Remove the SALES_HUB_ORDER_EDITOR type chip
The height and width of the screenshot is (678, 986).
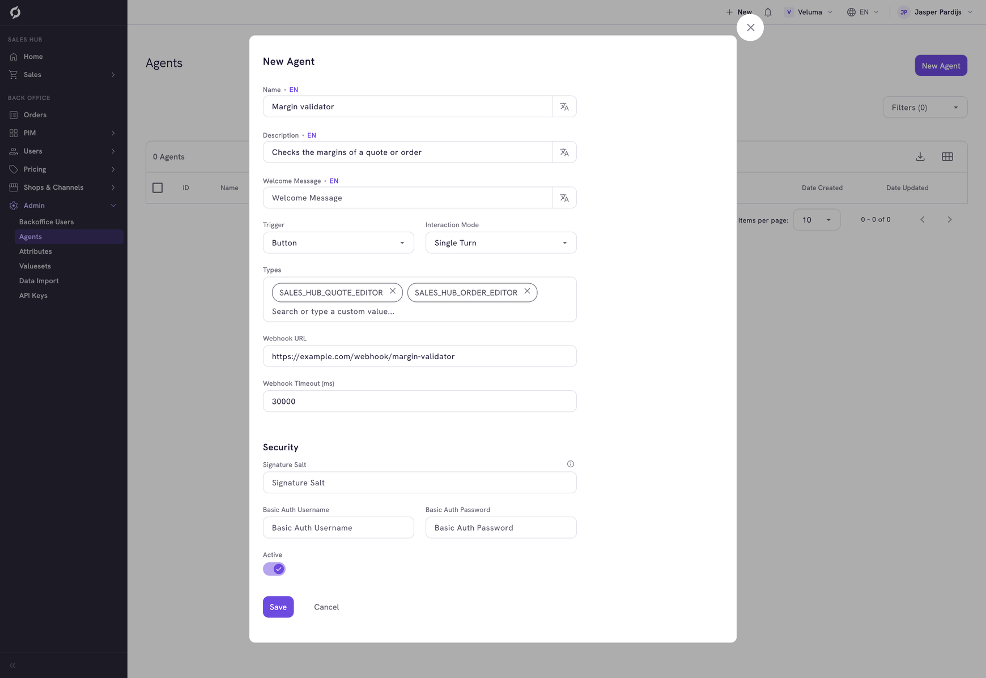(527, 291)
